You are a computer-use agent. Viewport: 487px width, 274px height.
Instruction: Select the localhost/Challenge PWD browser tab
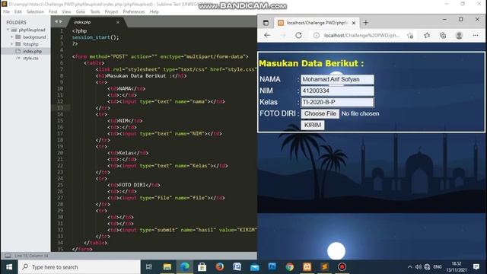point(317,23)
